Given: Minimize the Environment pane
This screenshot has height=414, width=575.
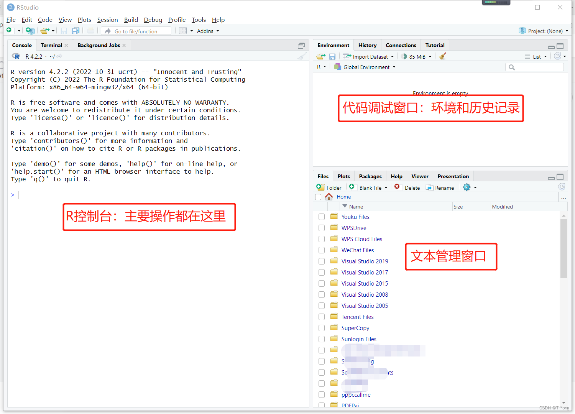Looking at the screenshot, I should tap(551, 46).
